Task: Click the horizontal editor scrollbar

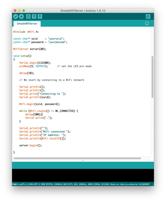Action: [77, 158]
